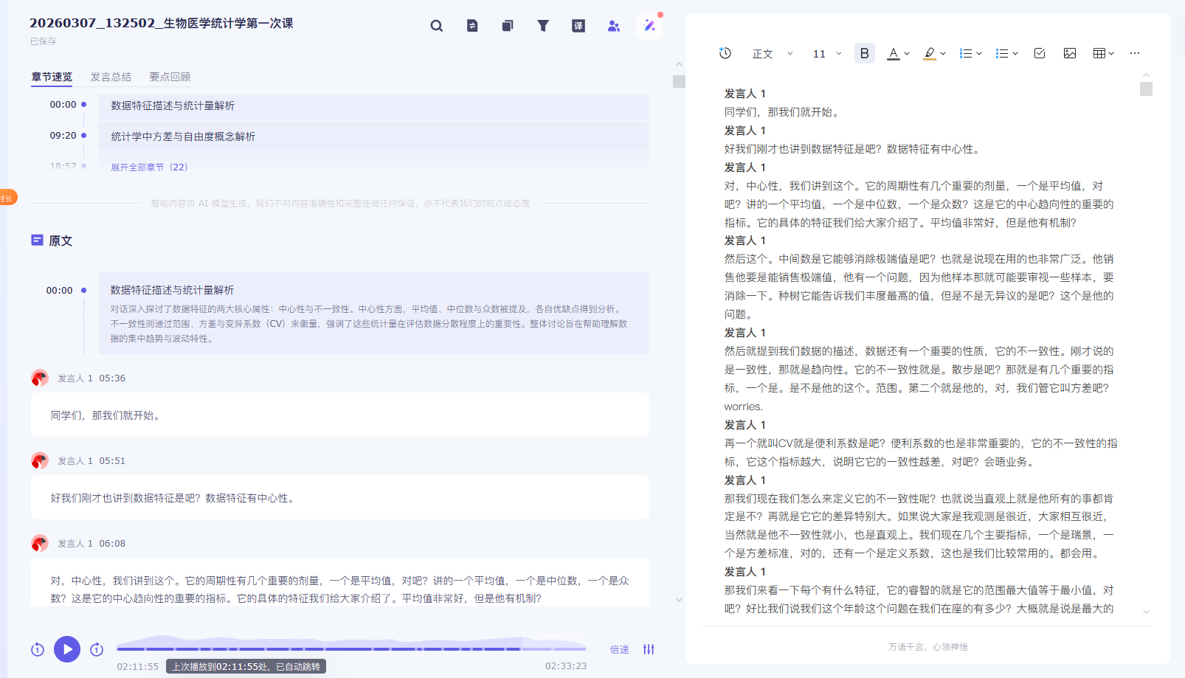Jump to chapter 统计学中方差与自由度概念解析
The image size is (1185, 678).
point(183,136)
